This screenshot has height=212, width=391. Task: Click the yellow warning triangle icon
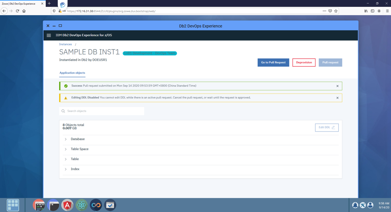[66, 98]
